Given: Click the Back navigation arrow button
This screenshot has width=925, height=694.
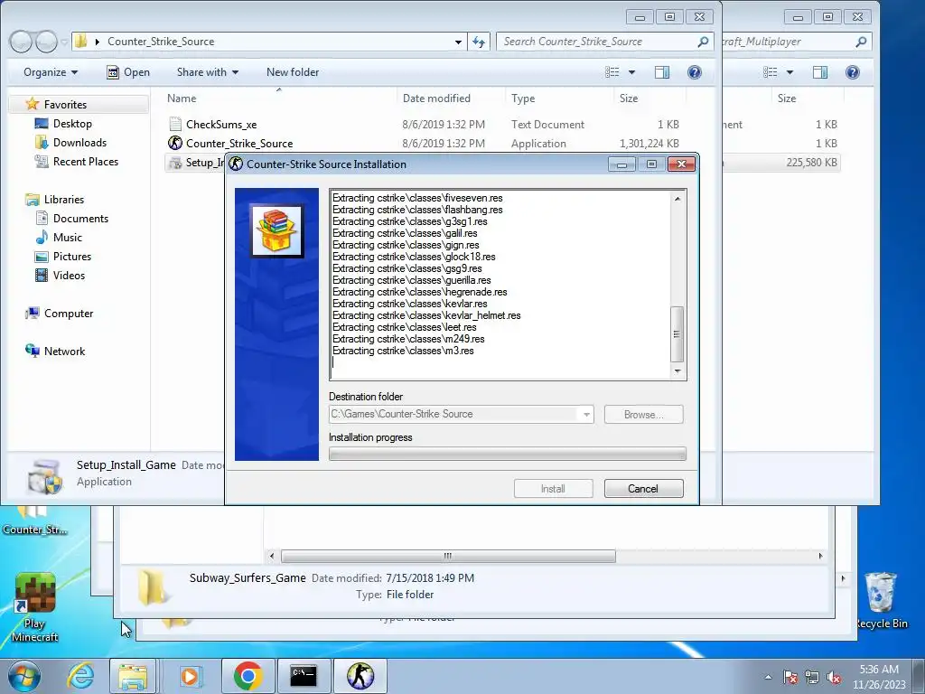Looking at the screenshot, I should [x=21, y=42].
